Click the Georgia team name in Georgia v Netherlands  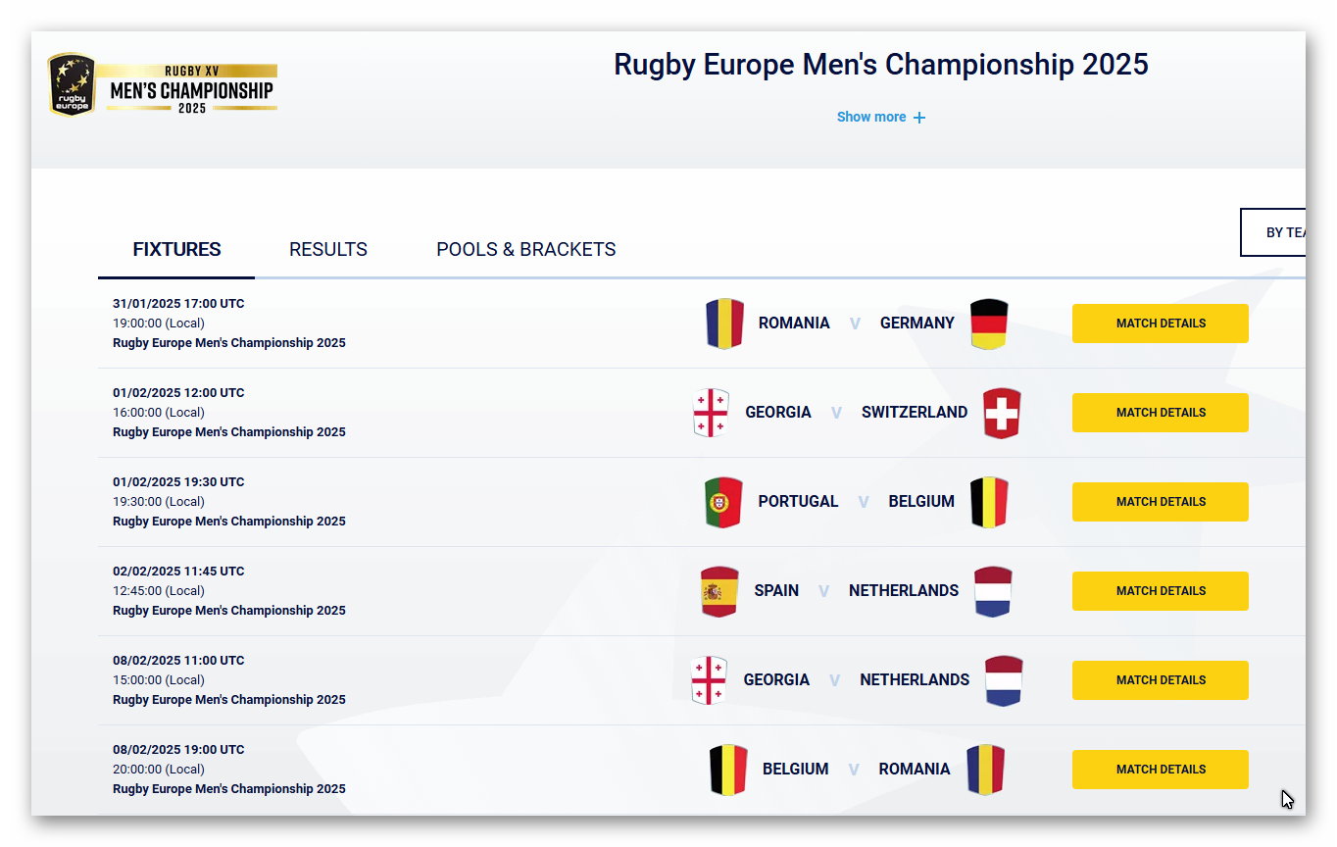coord(776,680)
